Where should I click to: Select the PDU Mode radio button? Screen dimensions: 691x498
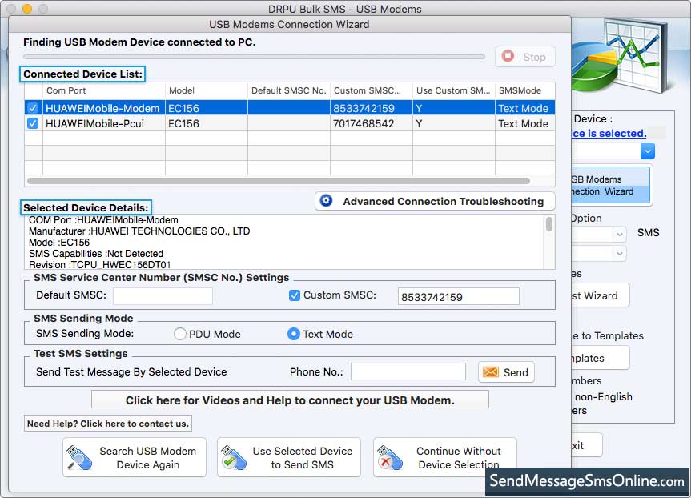pos(180,334)
